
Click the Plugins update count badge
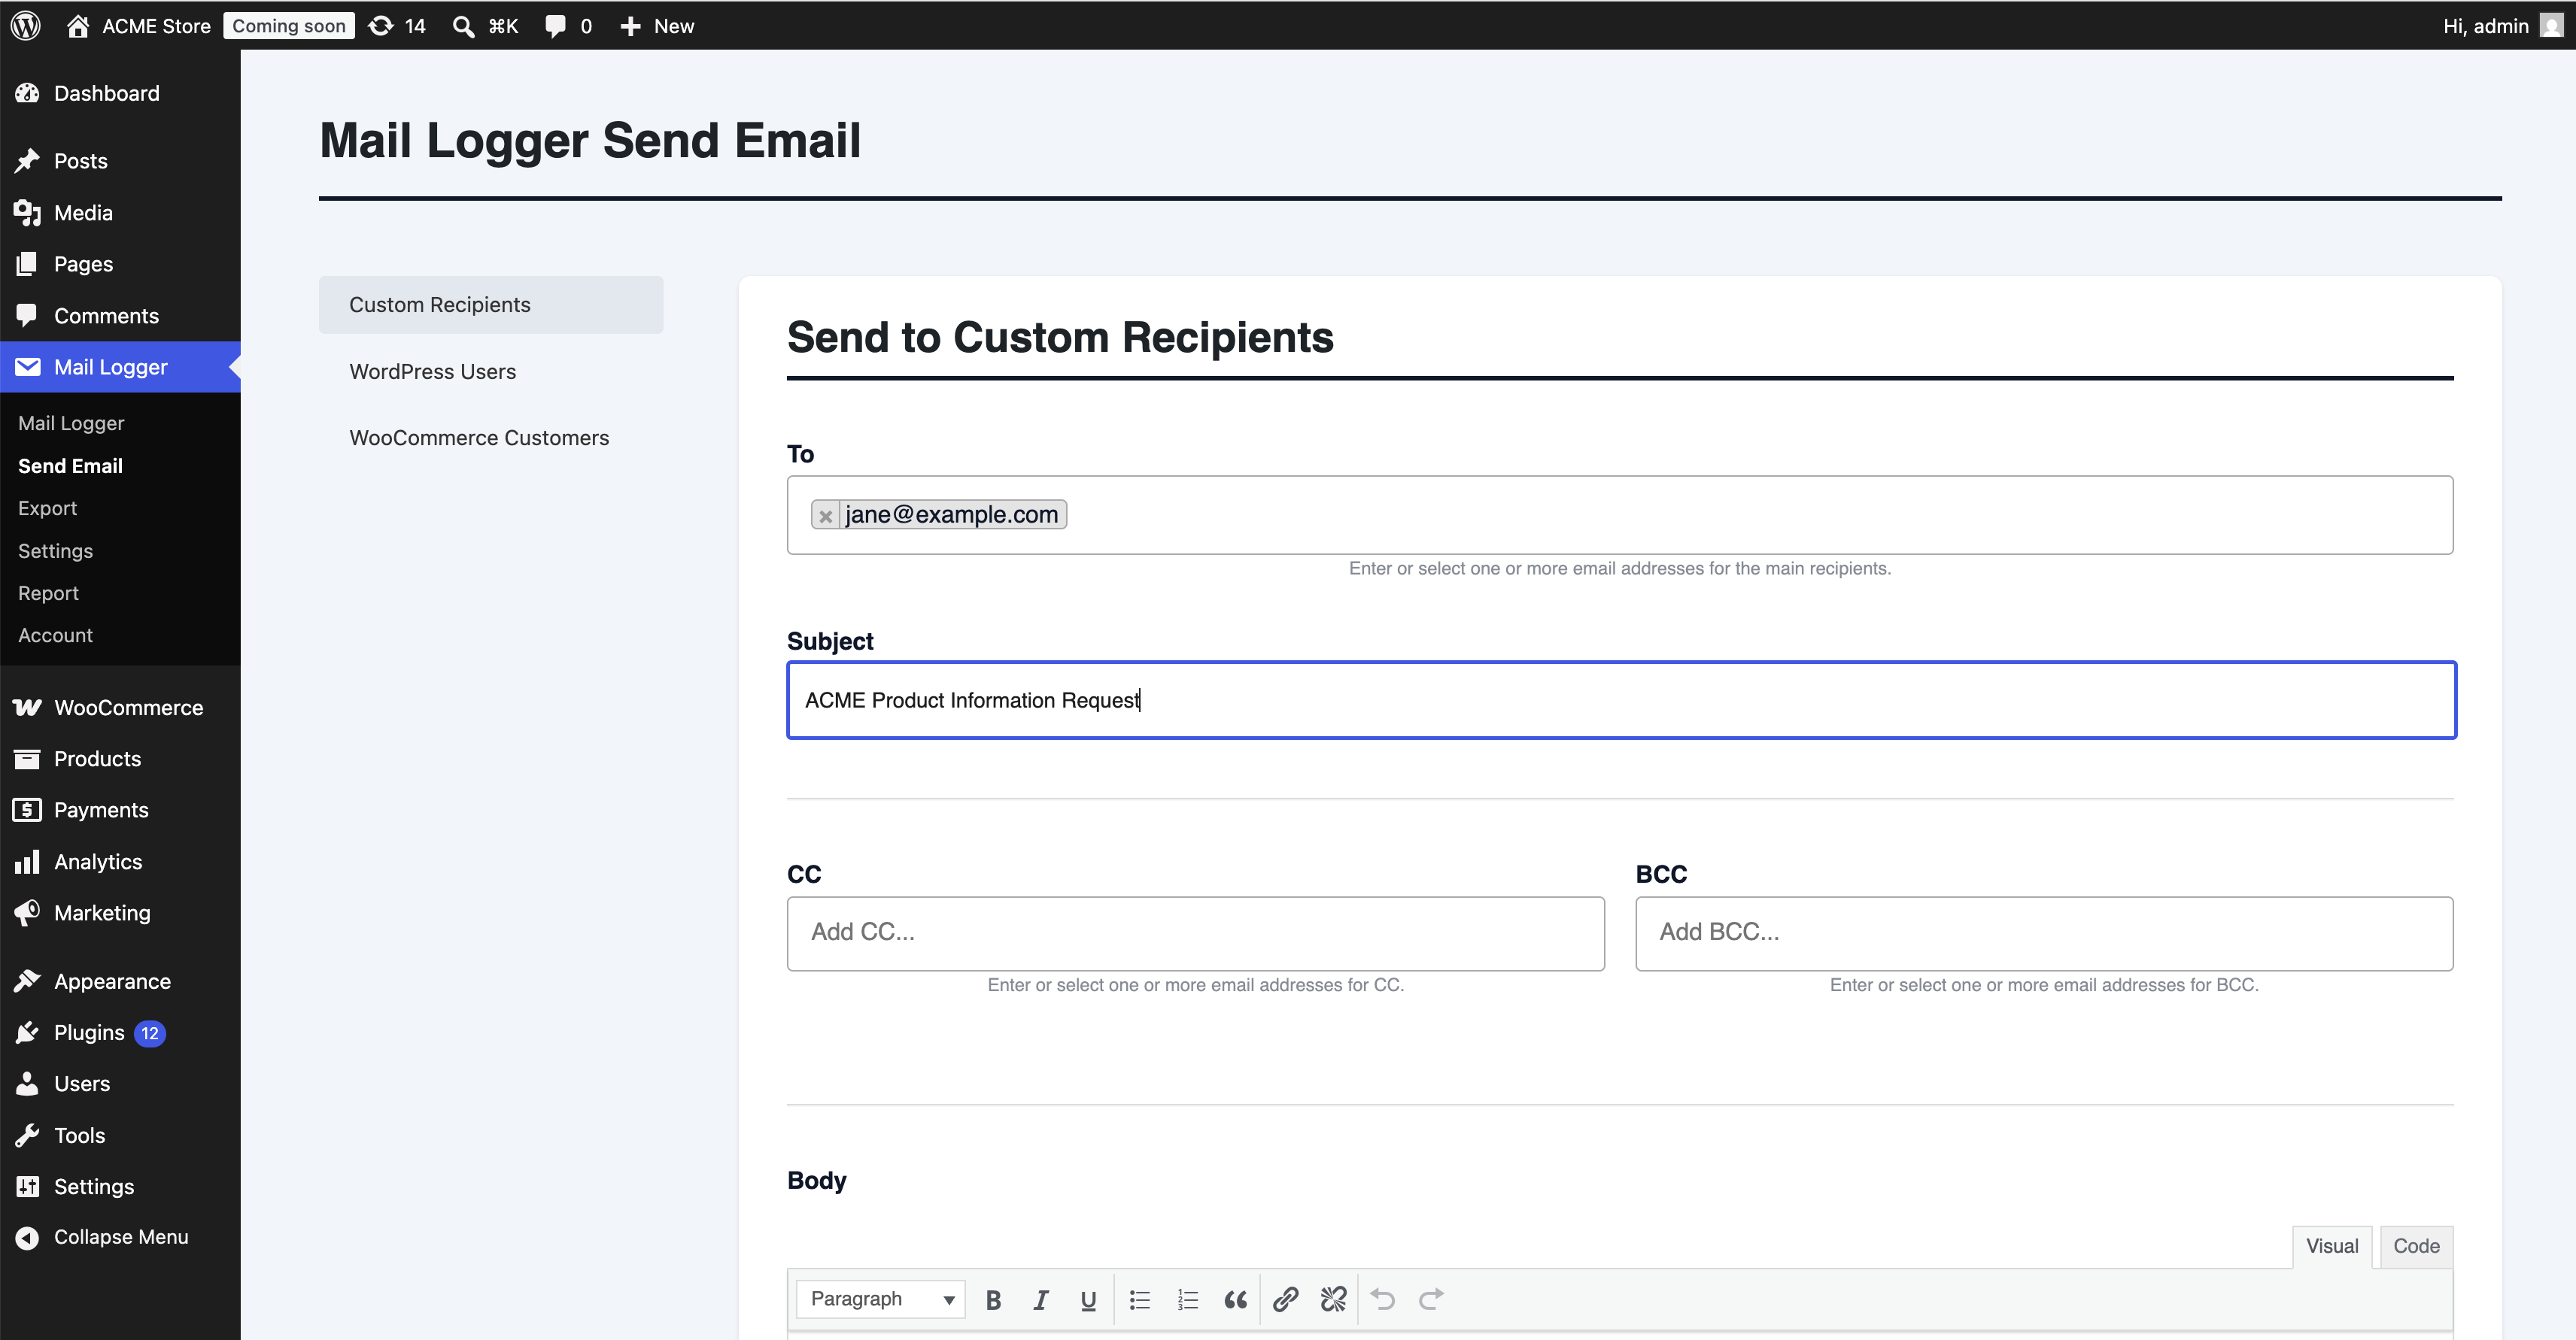coord(150,1033)
